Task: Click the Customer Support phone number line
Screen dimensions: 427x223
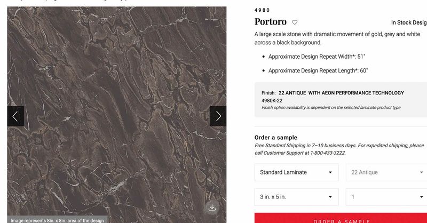Action: pyautogui.click(x=300, y=153)
